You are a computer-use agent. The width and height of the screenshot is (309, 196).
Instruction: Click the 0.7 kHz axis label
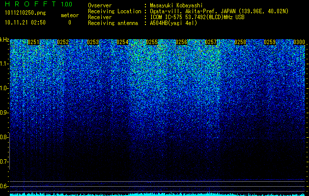[4, 162]
